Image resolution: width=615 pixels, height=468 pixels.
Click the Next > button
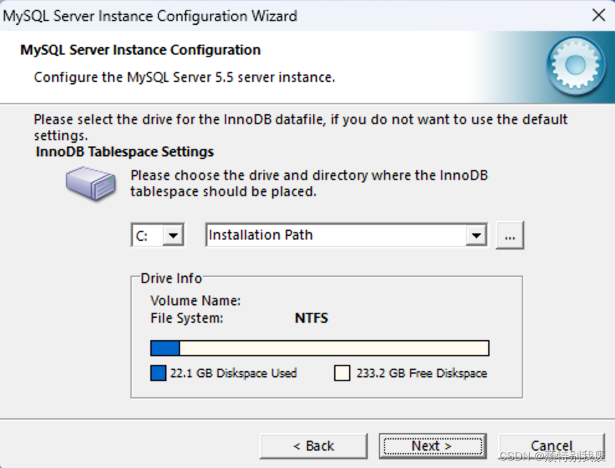click(x=432, y=446)
